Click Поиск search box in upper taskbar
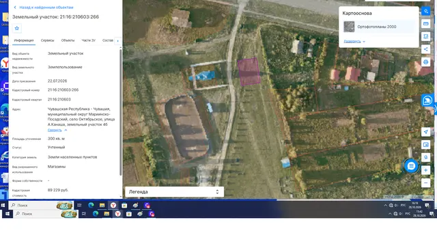 [41, 205]
